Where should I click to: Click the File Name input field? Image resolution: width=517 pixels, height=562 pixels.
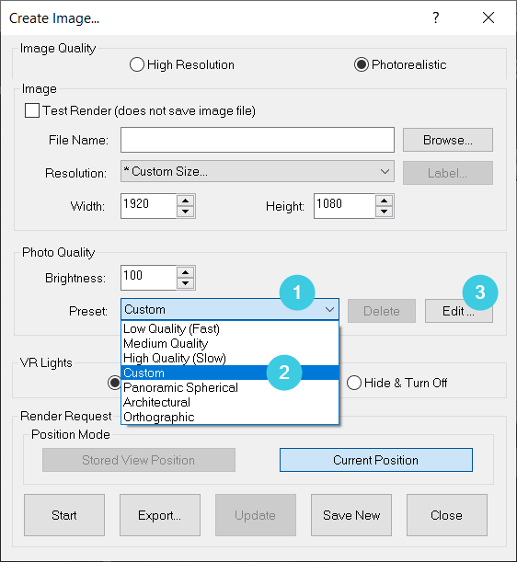pyautogui.click(x=258, y=140)
